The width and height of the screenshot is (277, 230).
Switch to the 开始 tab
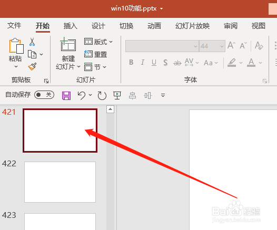pos(43,26)
